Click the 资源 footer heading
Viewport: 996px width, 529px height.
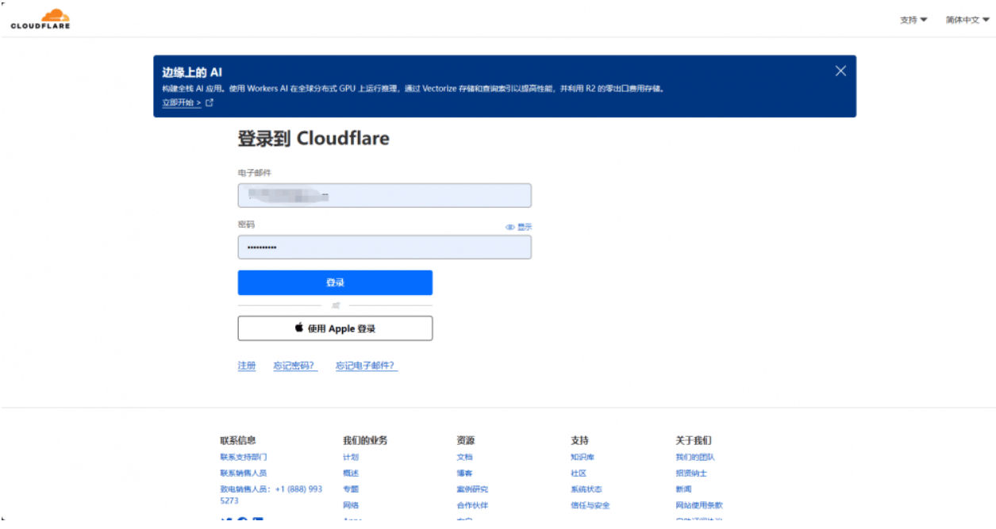pos(466,440)
